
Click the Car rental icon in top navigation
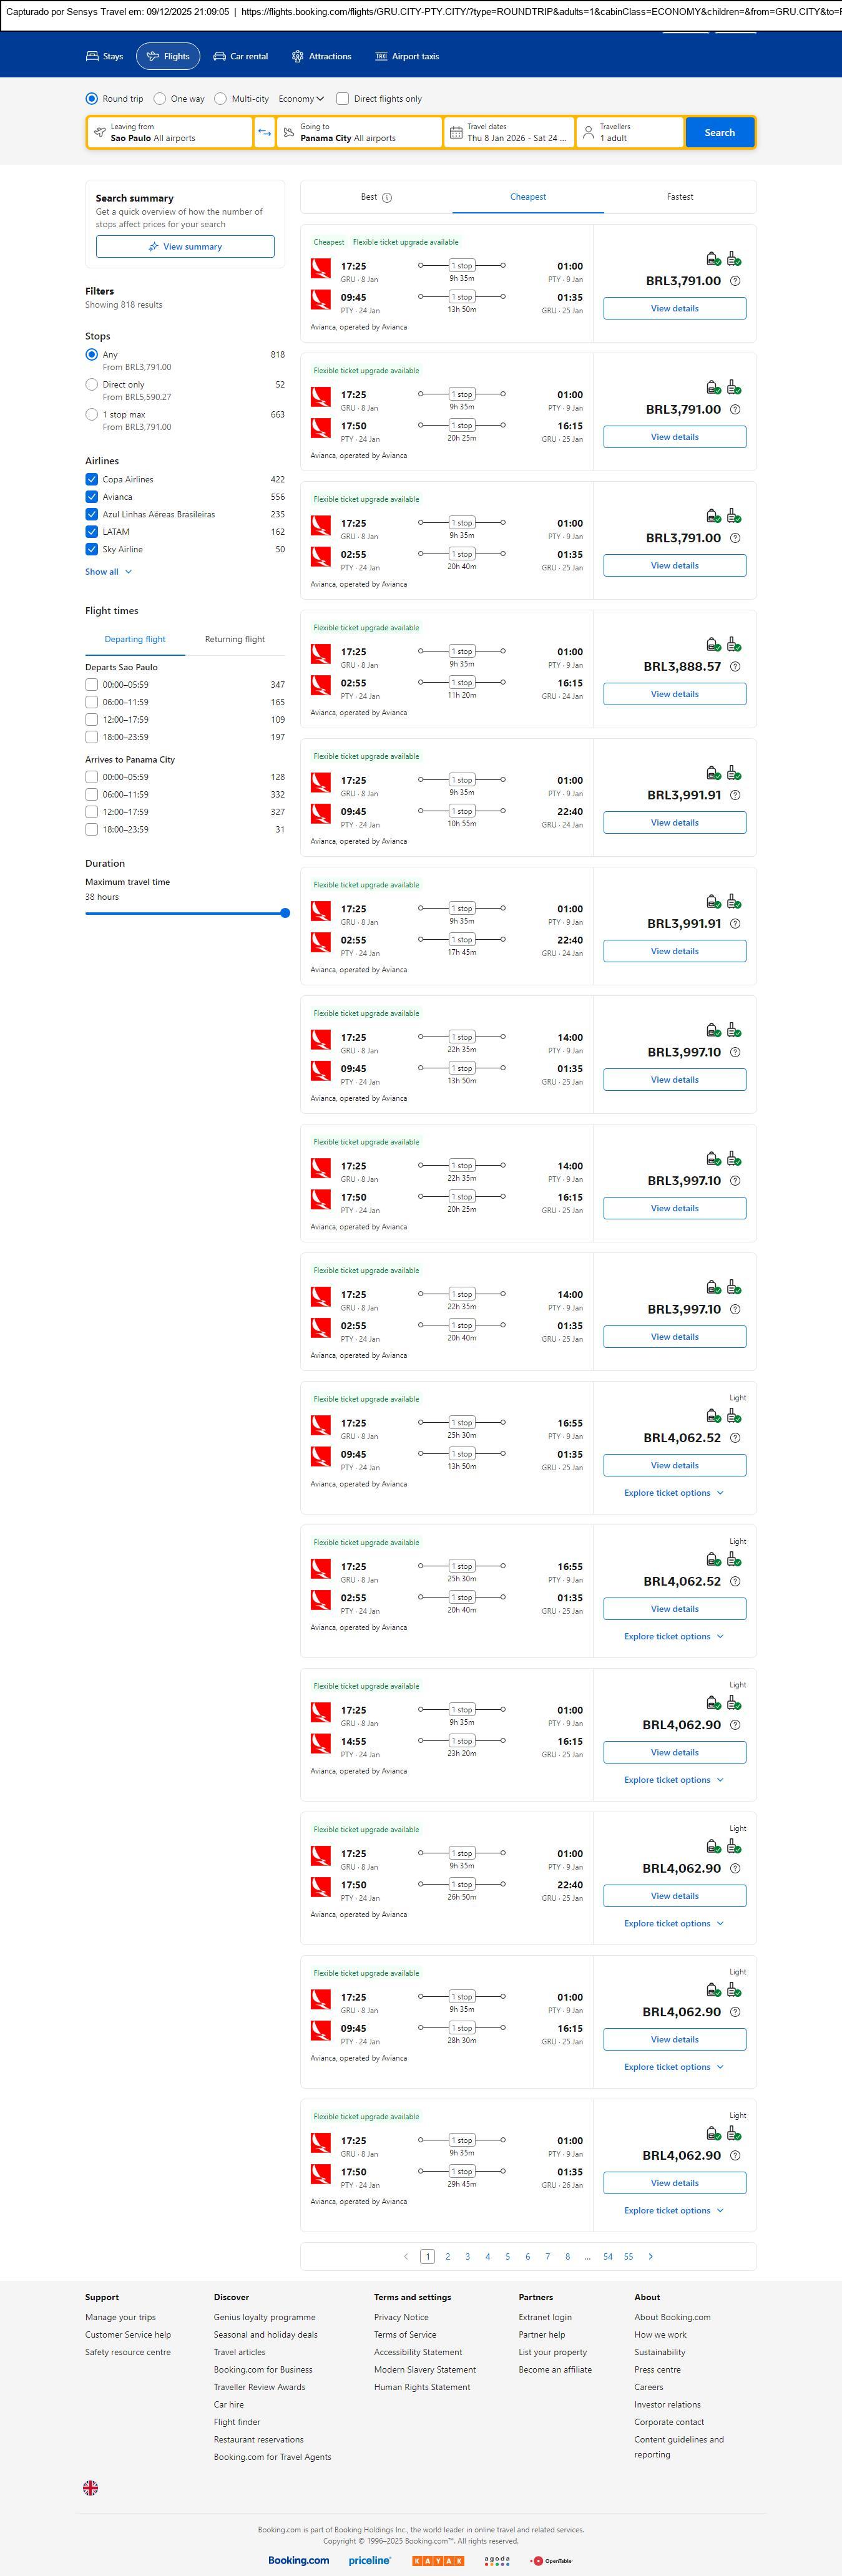pos(220,57)
